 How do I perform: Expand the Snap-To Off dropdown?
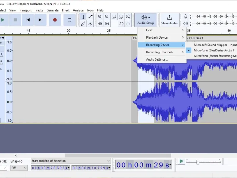click(x=19, y=168)
